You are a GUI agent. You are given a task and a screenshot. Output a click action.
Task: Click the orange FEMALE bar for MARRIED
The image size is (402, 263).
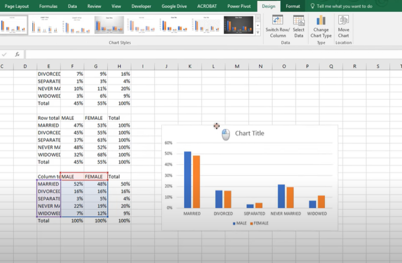[196, 182]
